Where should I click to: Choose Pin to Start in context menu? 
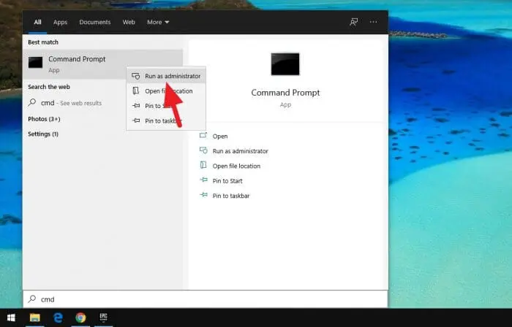coord(166,106)
